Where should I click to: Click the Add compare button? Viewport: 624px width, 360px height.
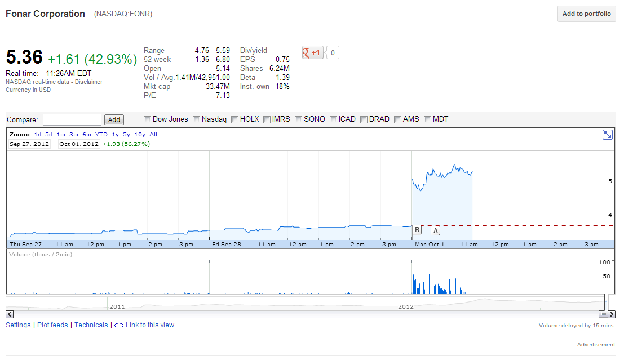114,120
